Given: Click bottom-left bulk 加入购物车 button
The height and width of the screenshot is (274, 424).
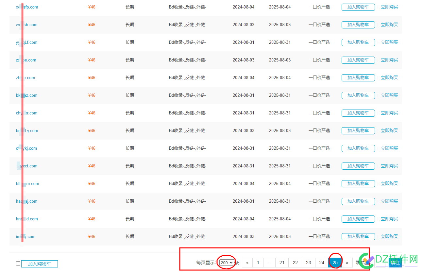Looking at the screenshot, I should tap(40, 264).
